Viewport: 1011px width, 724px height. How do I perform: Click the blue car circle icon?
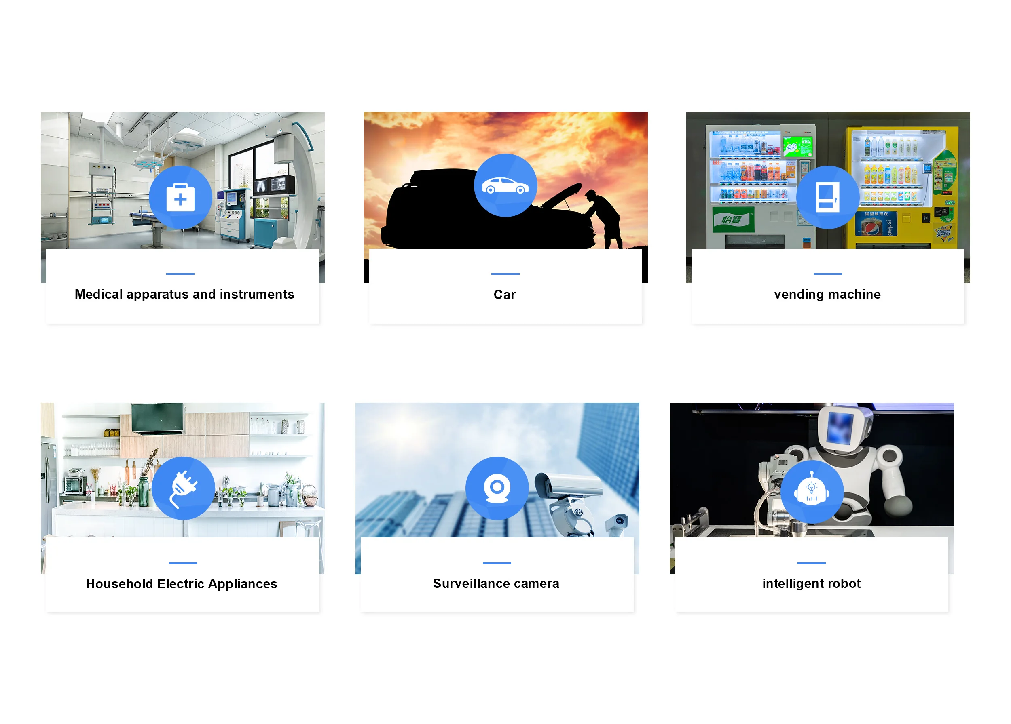tap(505, 185)
